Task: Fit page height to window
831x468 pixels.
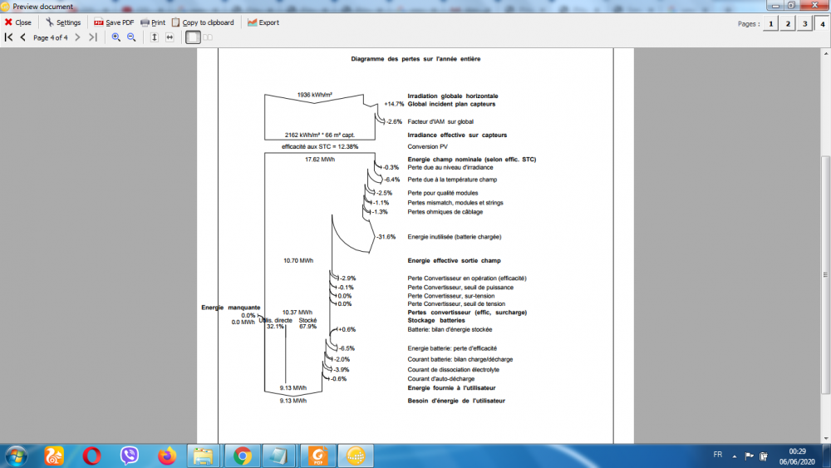Action: pyautogui.click(x=155, y=37)
